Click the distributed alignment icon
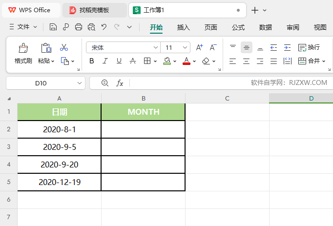This screenshot has height=226, width=333. click(287, 61)
